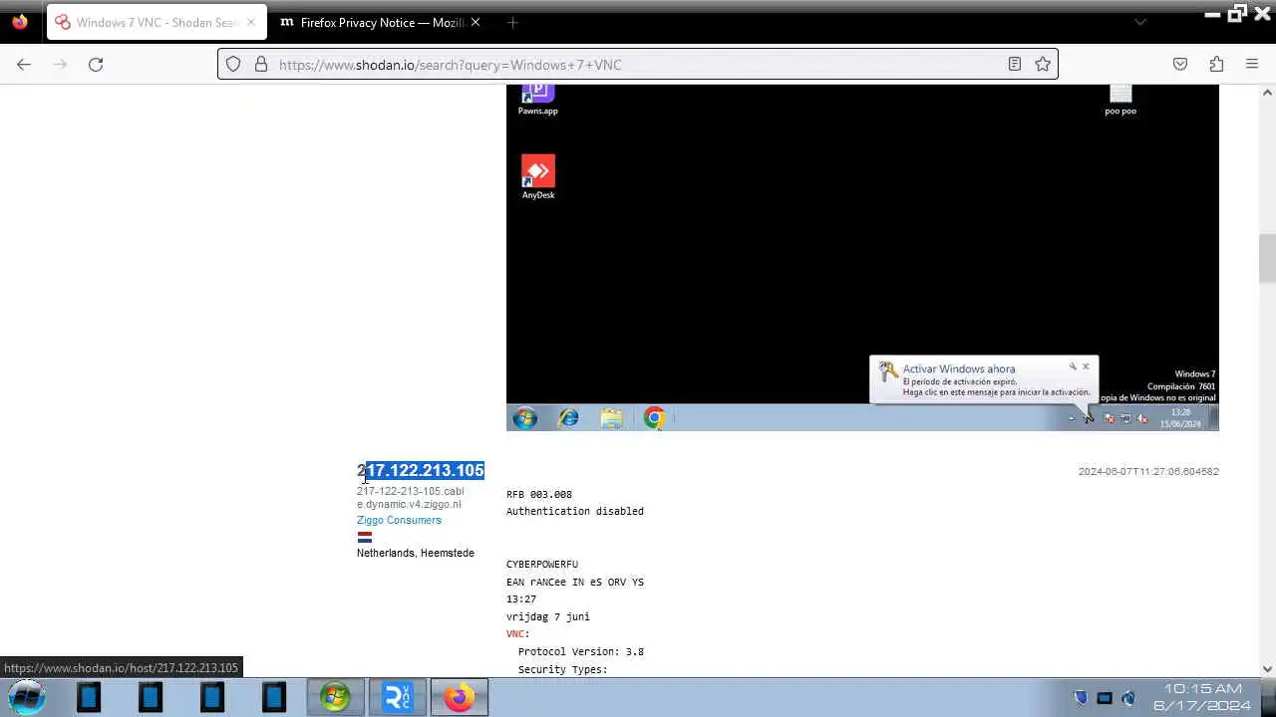Viewport: 1276px width, 717px height.
Task: Close the Windows 7 VNC Shodan tab
Action: coord(250,22)
